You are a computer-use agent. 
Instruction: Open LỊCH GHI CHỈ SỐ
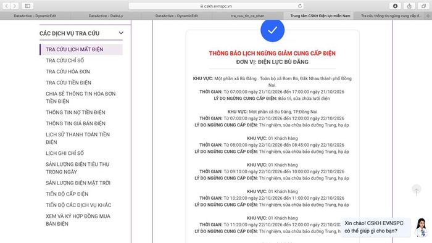pos(65,153)
